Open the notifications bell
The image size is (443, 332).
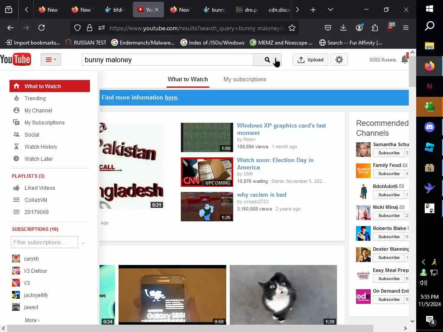404,59
